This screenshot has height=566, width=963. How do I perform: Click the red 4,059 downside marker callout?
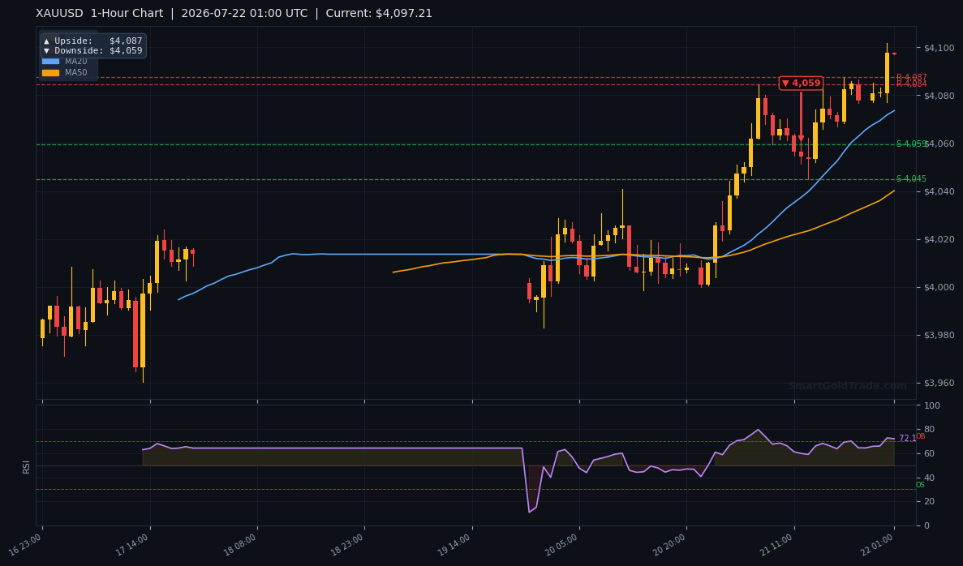click(801, 83)
